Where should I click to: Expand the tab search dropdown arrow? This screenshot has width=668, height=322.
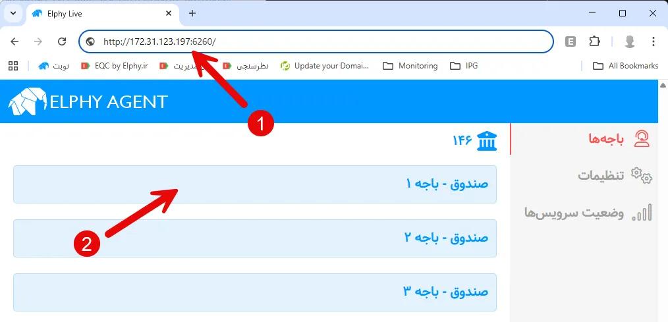click(x=13, y=13)
